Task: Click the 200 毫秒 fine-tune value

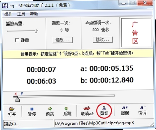Action: click(x=101, y=30)
